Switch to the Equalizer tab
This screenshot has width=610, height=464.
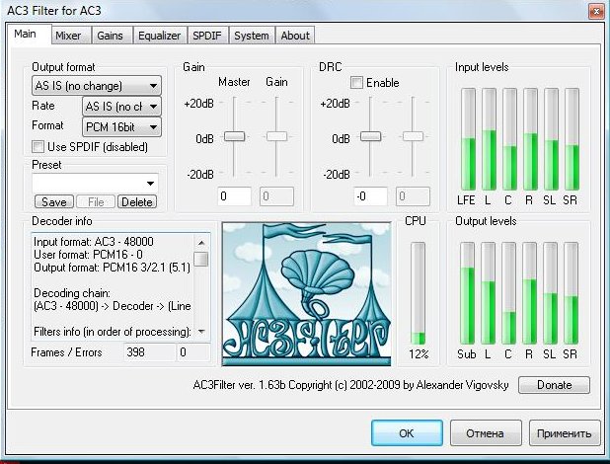[x=160, y=36]
